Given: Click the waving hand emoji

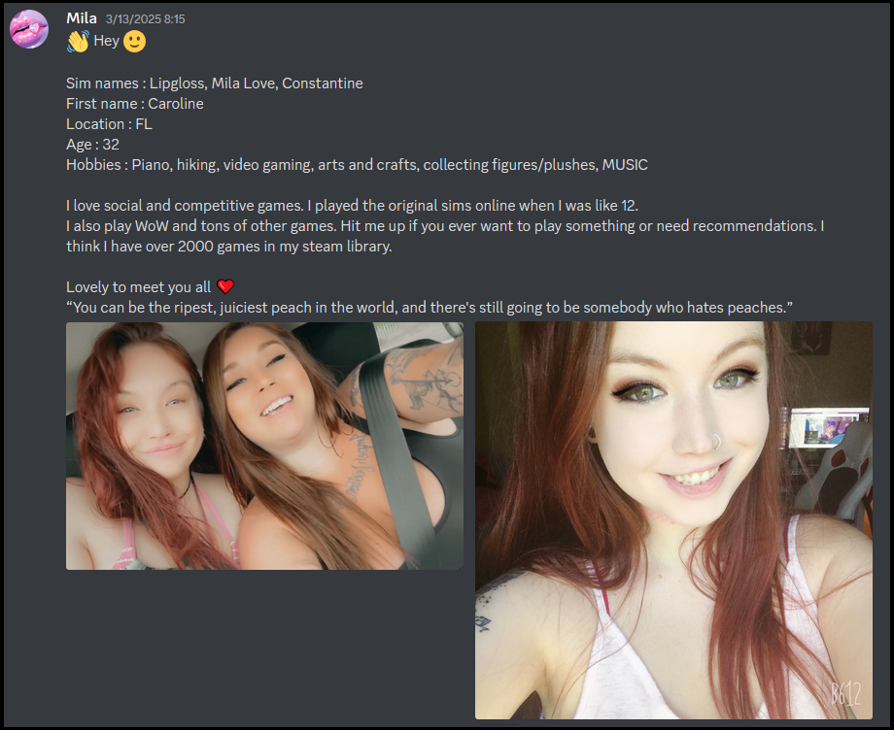Looking at the screenshot, I should [78, 41].
